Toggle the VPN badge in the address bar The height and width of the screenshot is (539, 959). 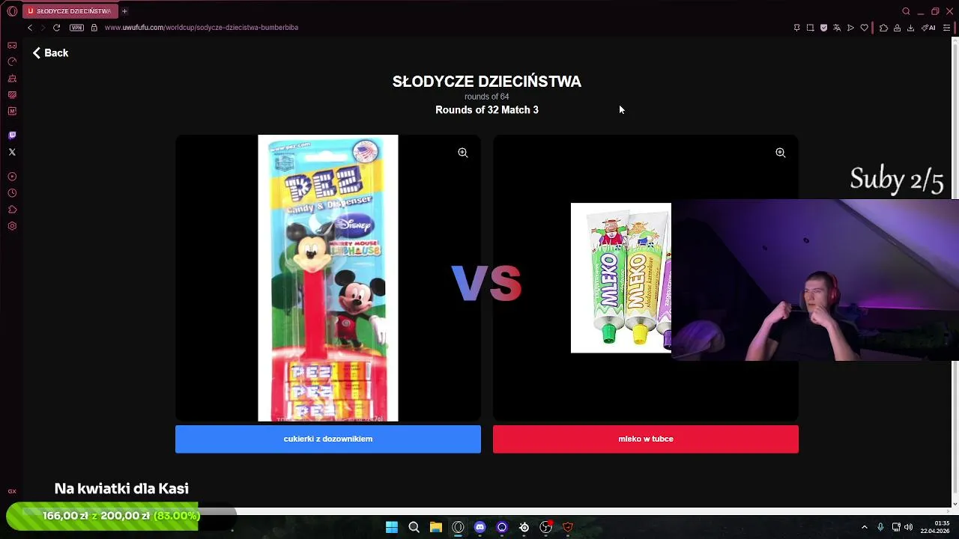coord(76,28)
